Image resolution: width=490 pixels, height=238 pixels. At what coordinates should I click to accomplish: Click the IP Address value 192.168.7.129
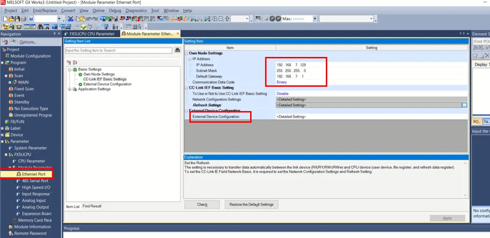[x=291, y=65]
